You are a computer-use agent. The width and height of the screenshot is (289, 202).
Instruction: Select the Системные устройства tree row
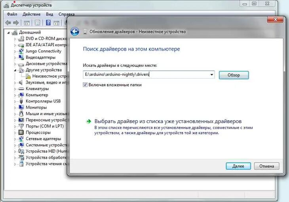click(43, 145)
